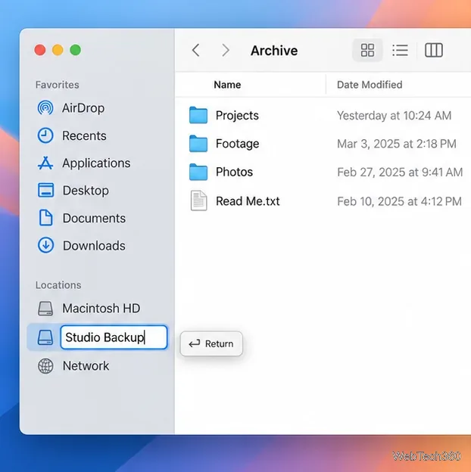
Task: Select the Footage folder name
Action: coord(238,144)
